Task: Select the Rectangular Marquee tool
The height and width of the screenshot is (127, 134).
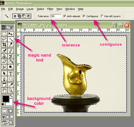Action: point(4,34)
